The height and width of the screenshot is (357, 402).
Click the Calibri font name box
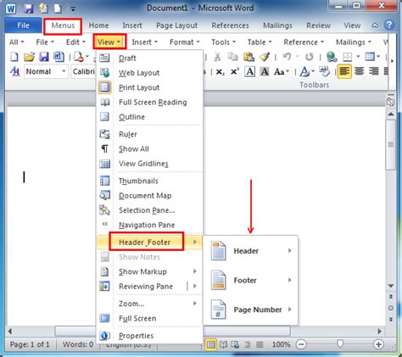point(83,71)
